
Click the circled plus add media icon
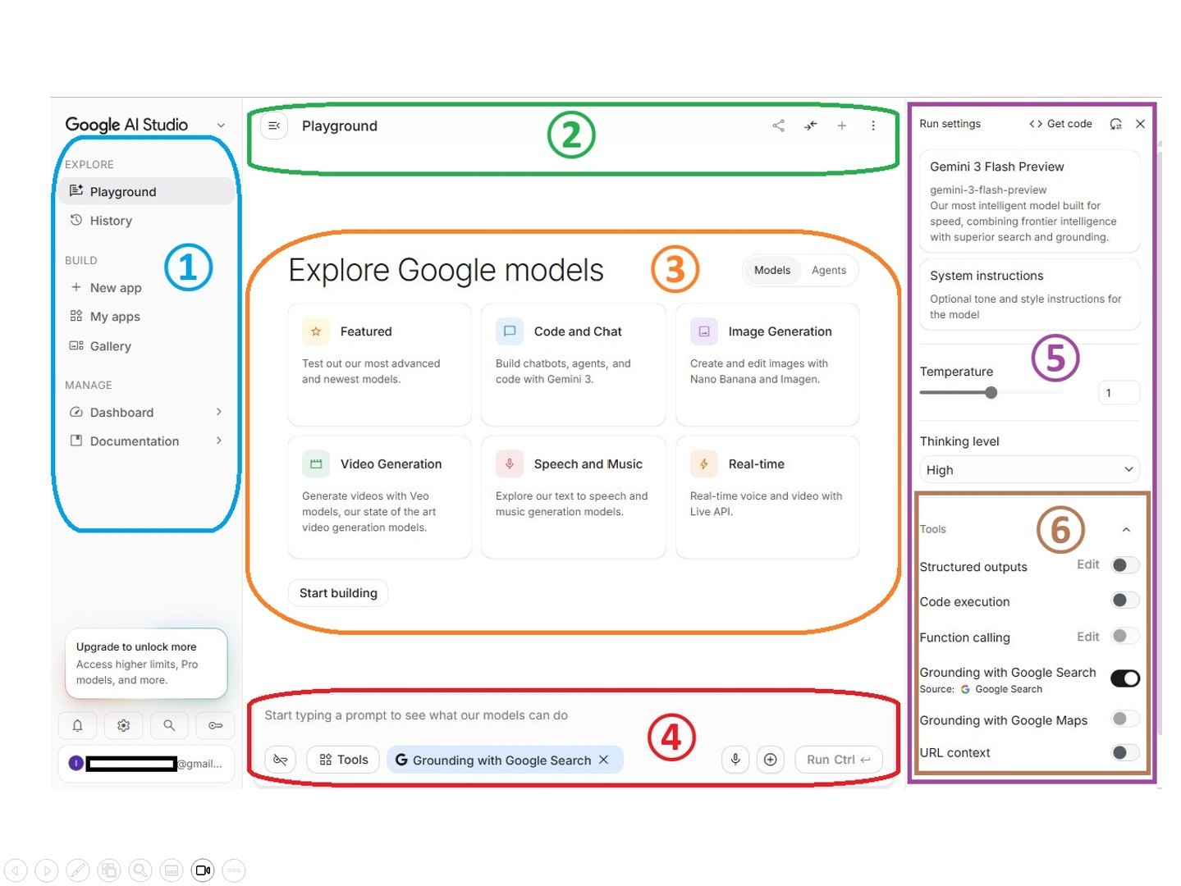pos(770,760)
